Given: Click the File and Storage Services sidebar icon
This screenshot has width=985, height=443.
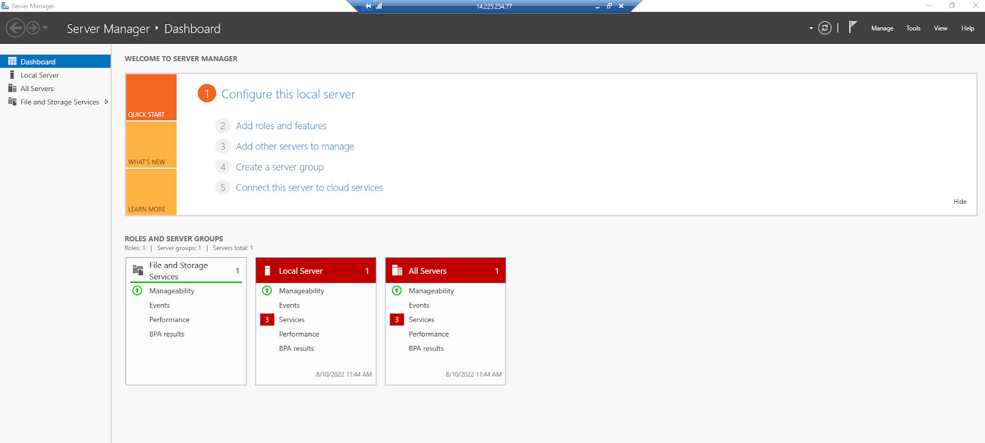Looking at the screenshot, I should (12, 102).
